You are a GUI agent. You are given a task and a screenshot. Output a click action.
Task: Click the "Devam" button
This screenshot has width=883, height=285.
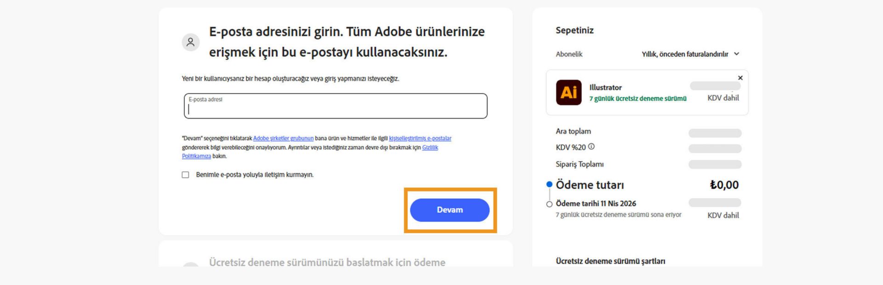click(x=450, y=210)
